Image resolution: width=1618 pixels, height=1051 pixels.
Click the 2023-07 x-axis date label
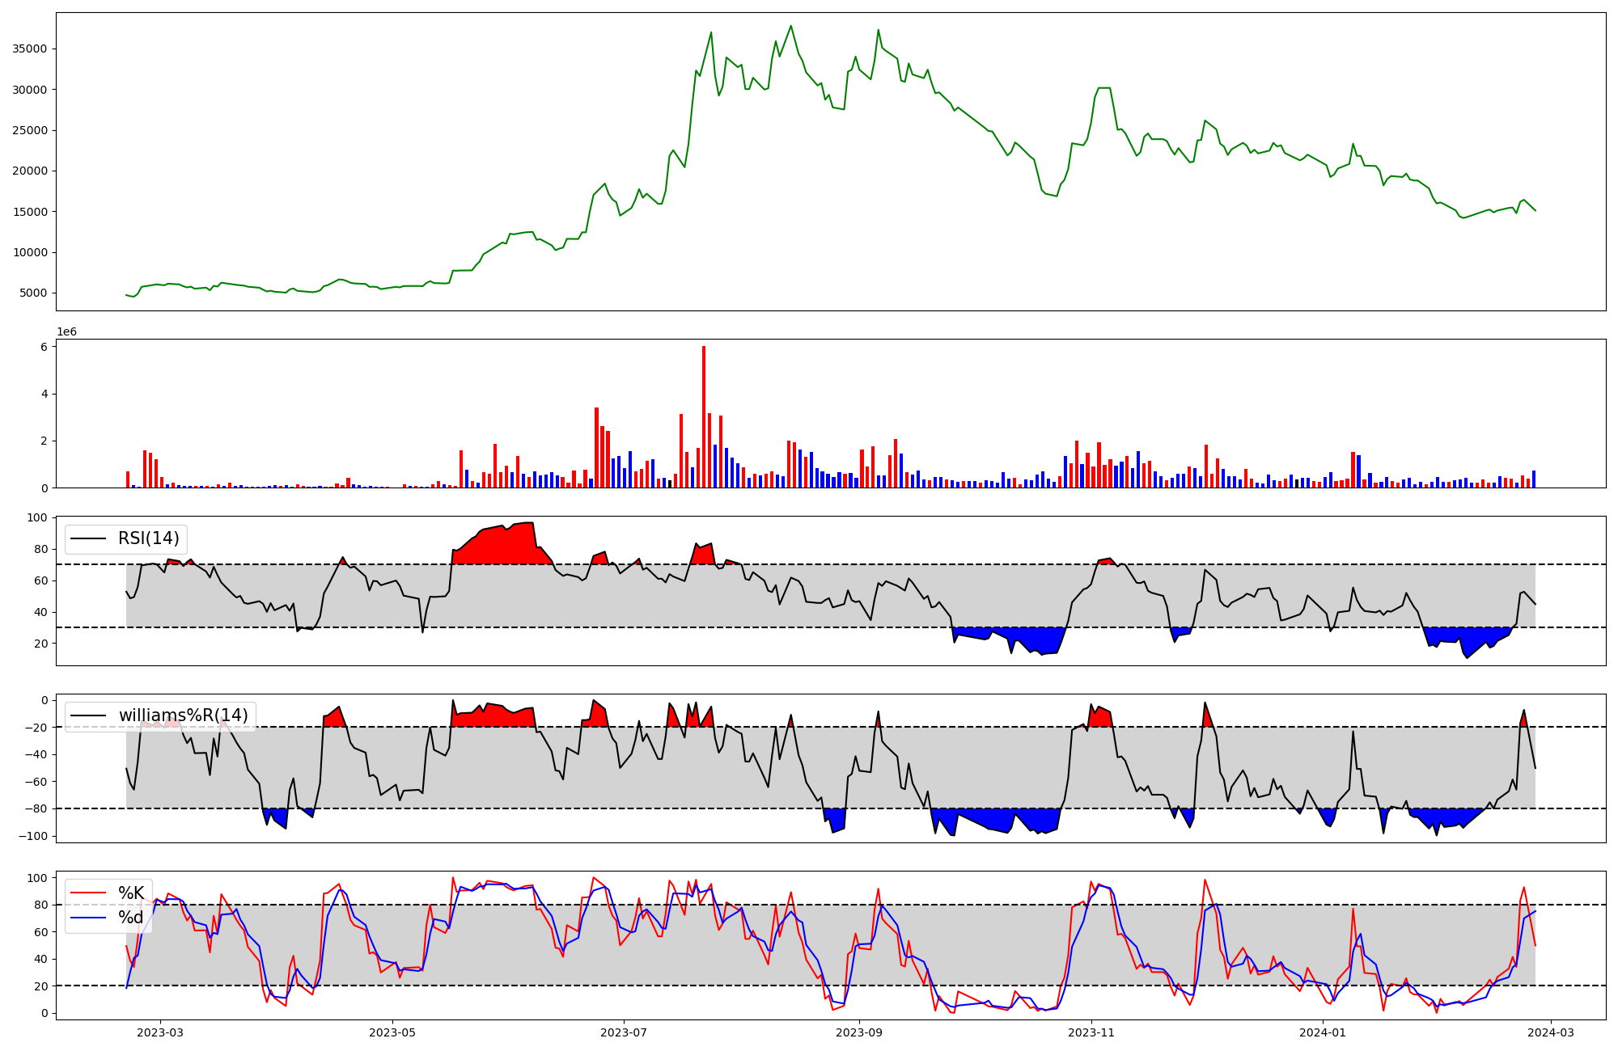point(625,1032)
